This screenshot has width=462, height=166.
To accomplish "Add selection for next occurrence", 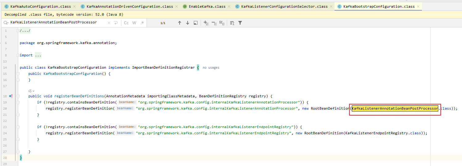I will [x=206, y=23].
